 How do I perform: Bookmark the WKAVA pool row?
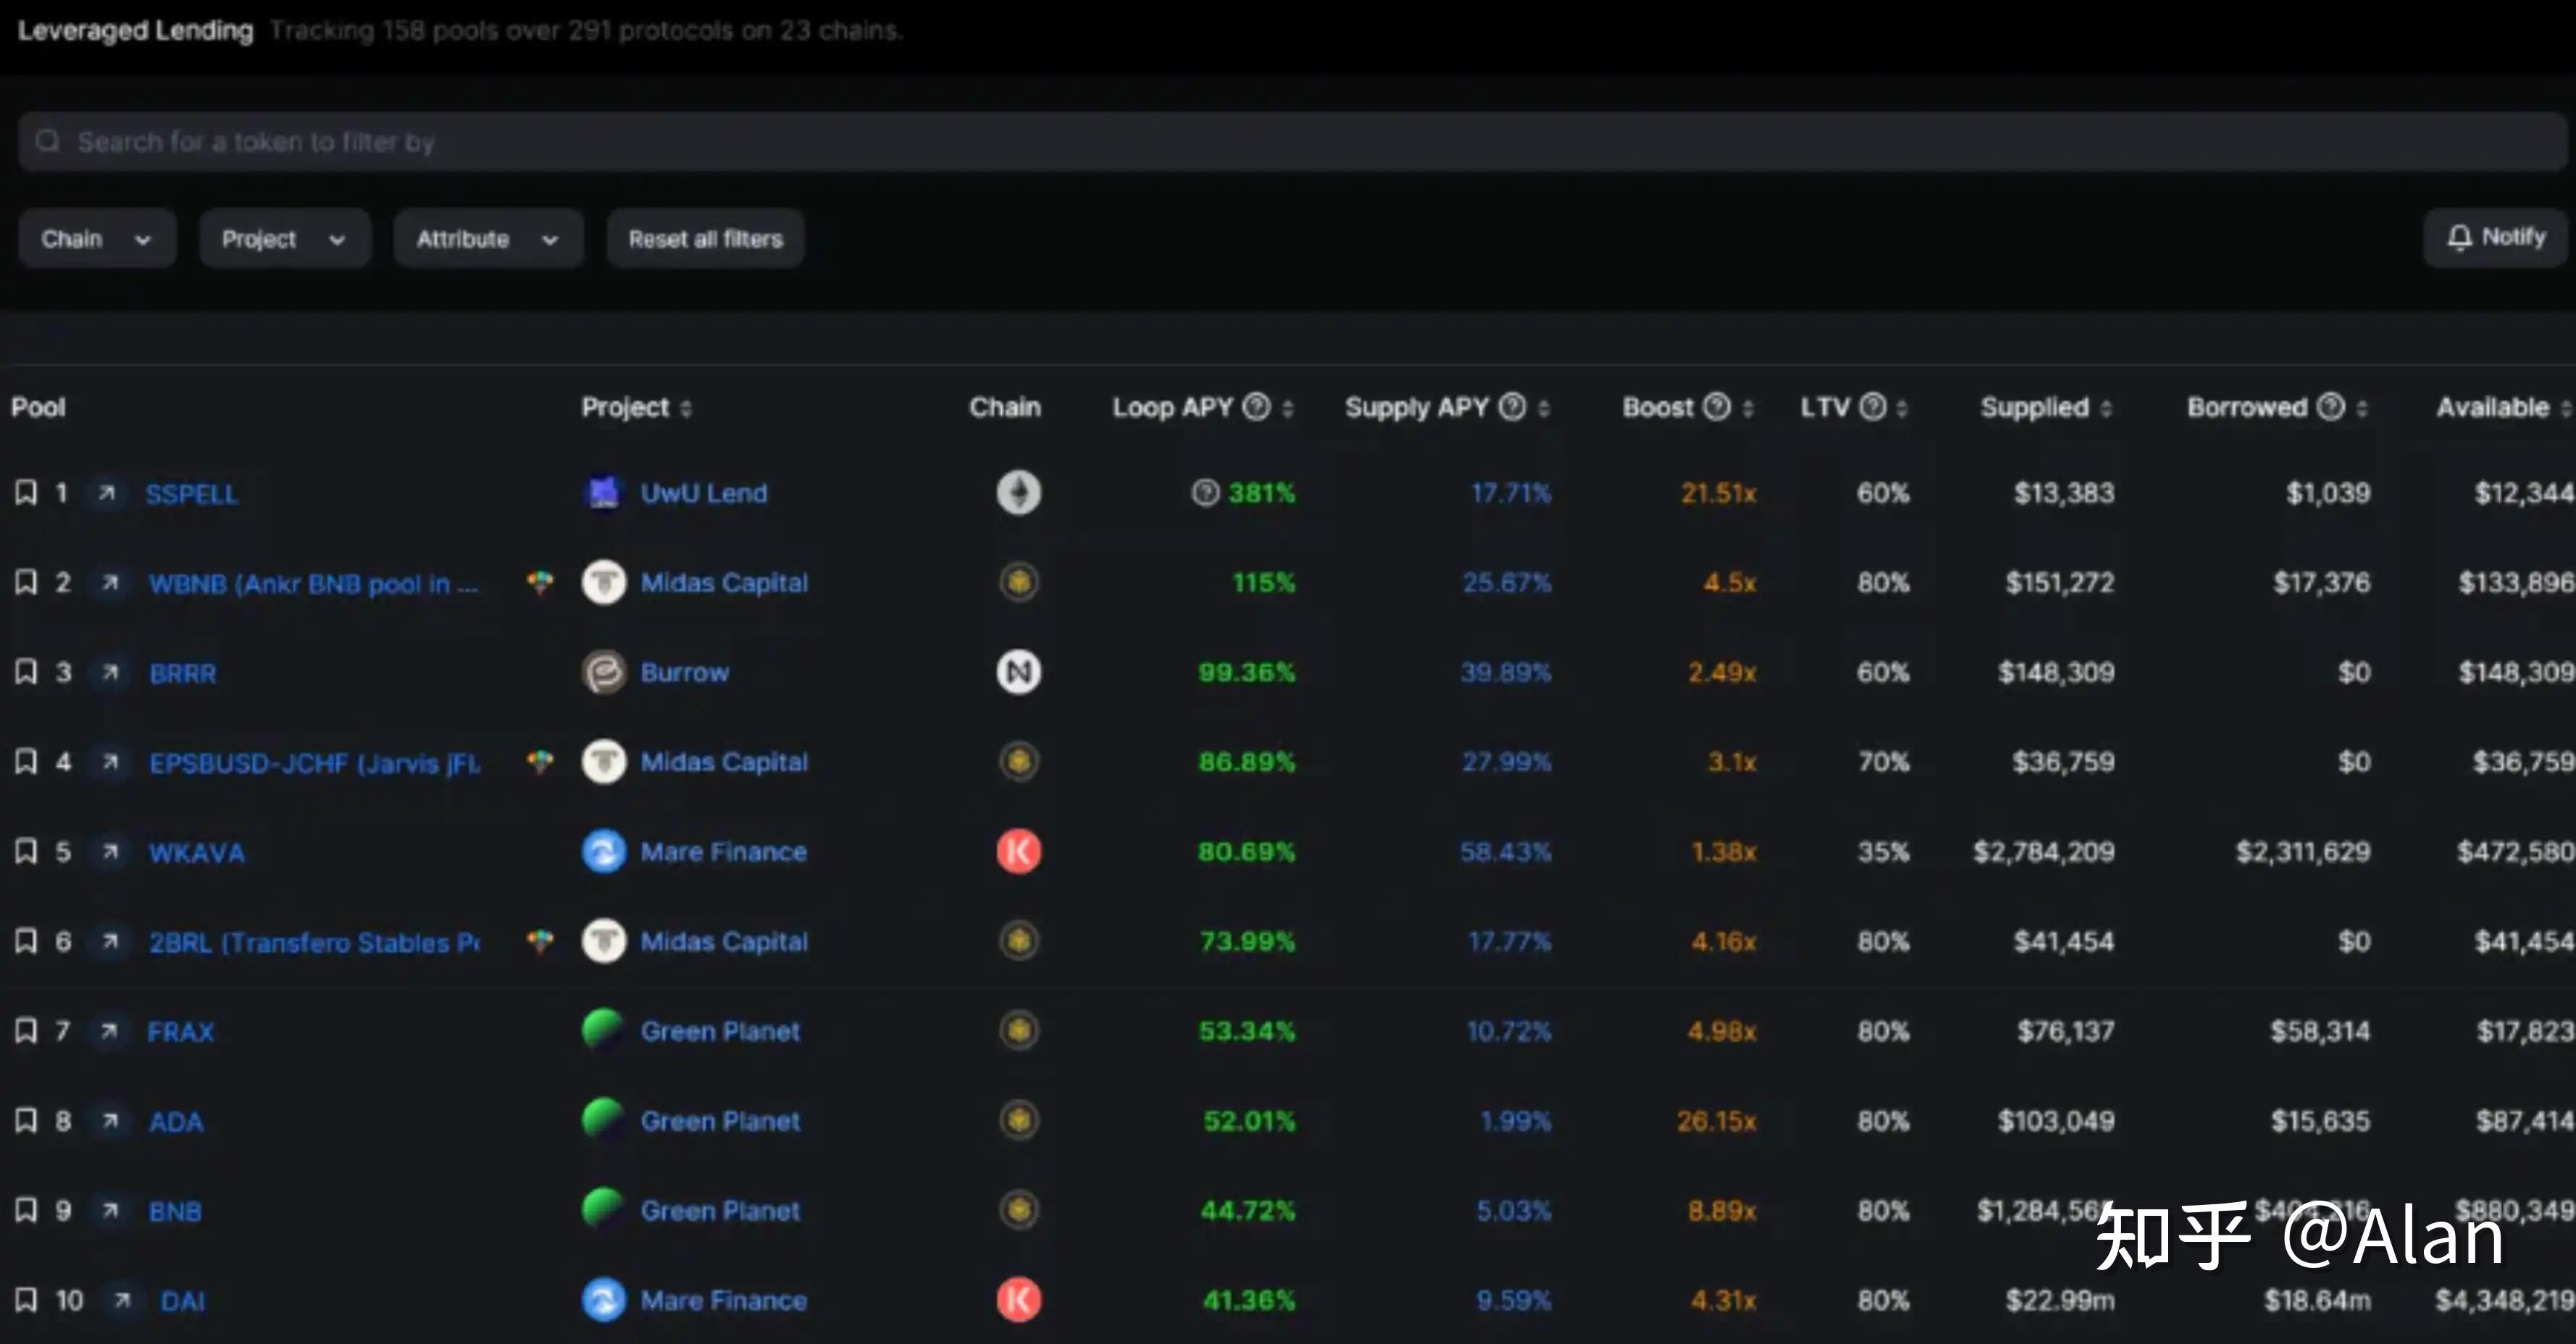pos(26,852)
